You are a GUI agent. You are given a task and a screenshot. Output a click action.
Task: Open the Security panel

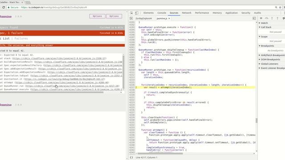(x=246, y=13)
